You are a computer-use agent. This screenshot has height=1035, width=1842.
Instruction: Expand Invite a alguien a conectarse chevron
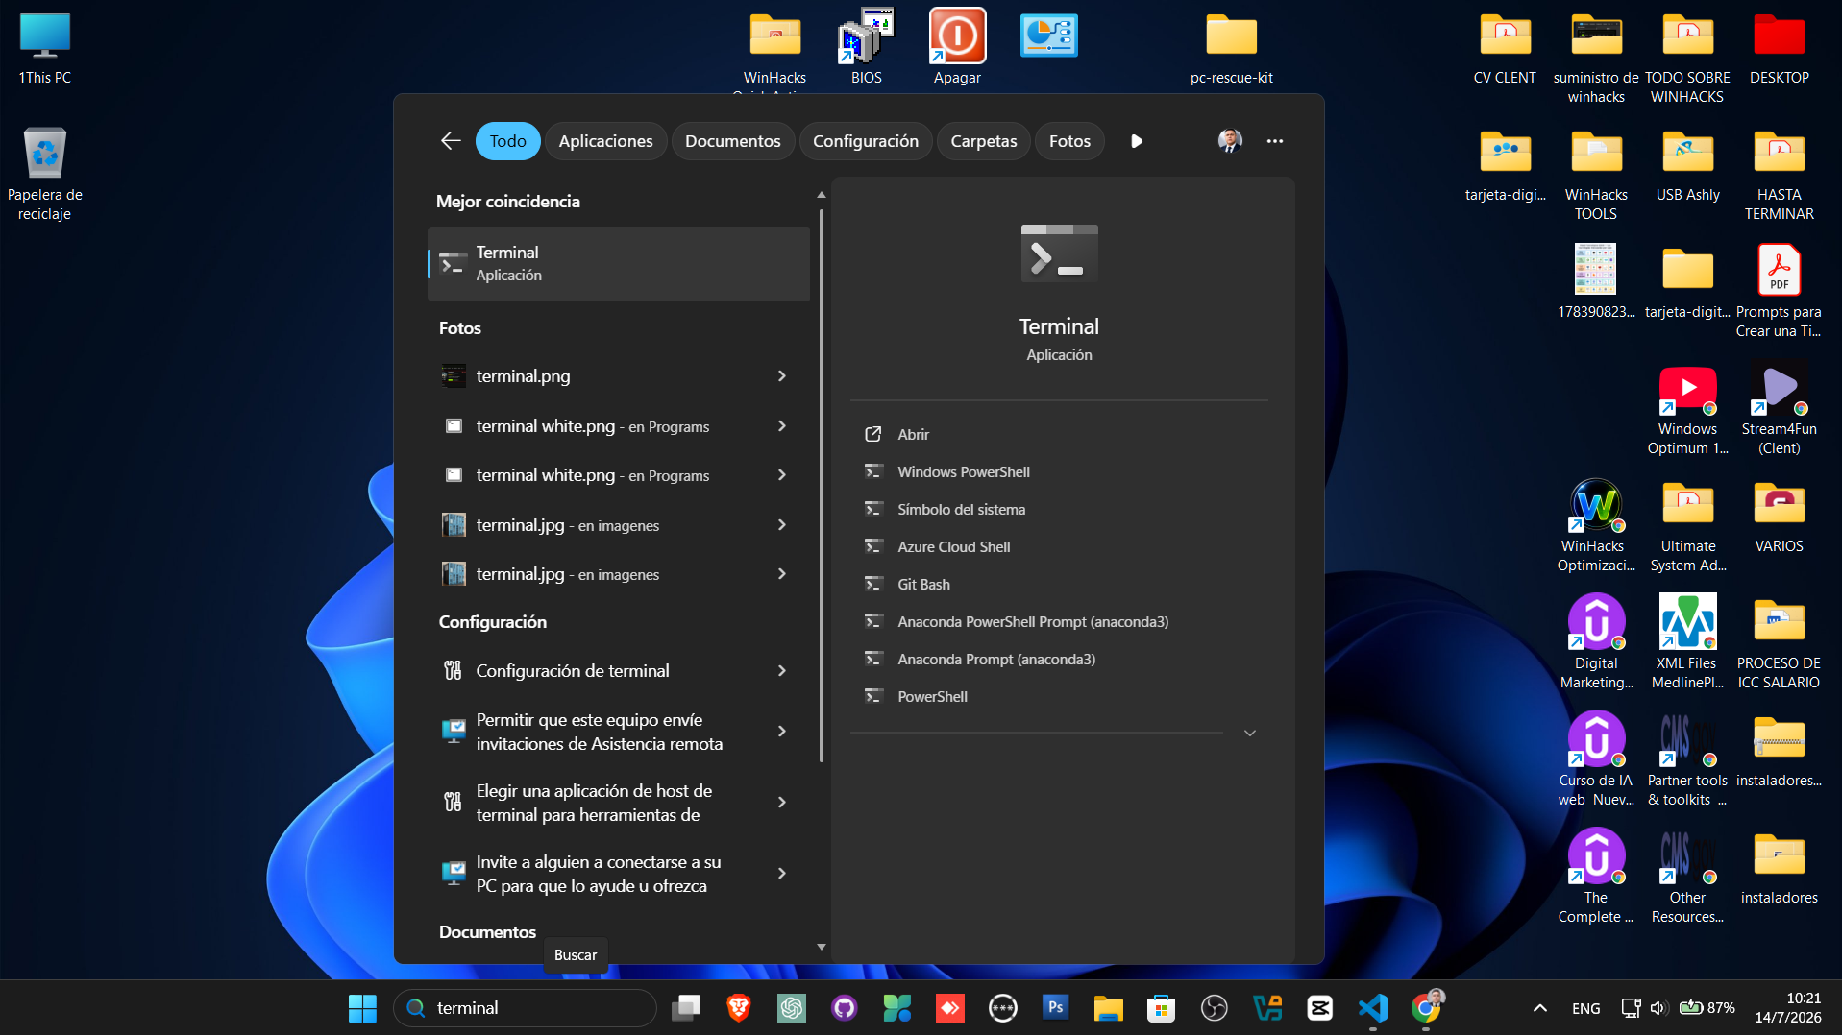[x=782, y=874]
